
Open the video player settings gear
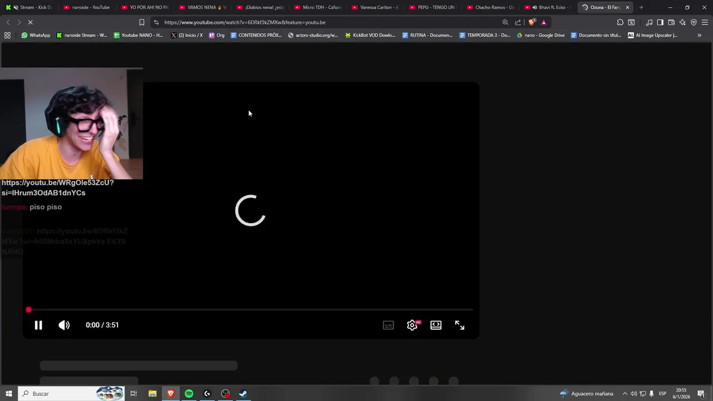coord(412,325)
